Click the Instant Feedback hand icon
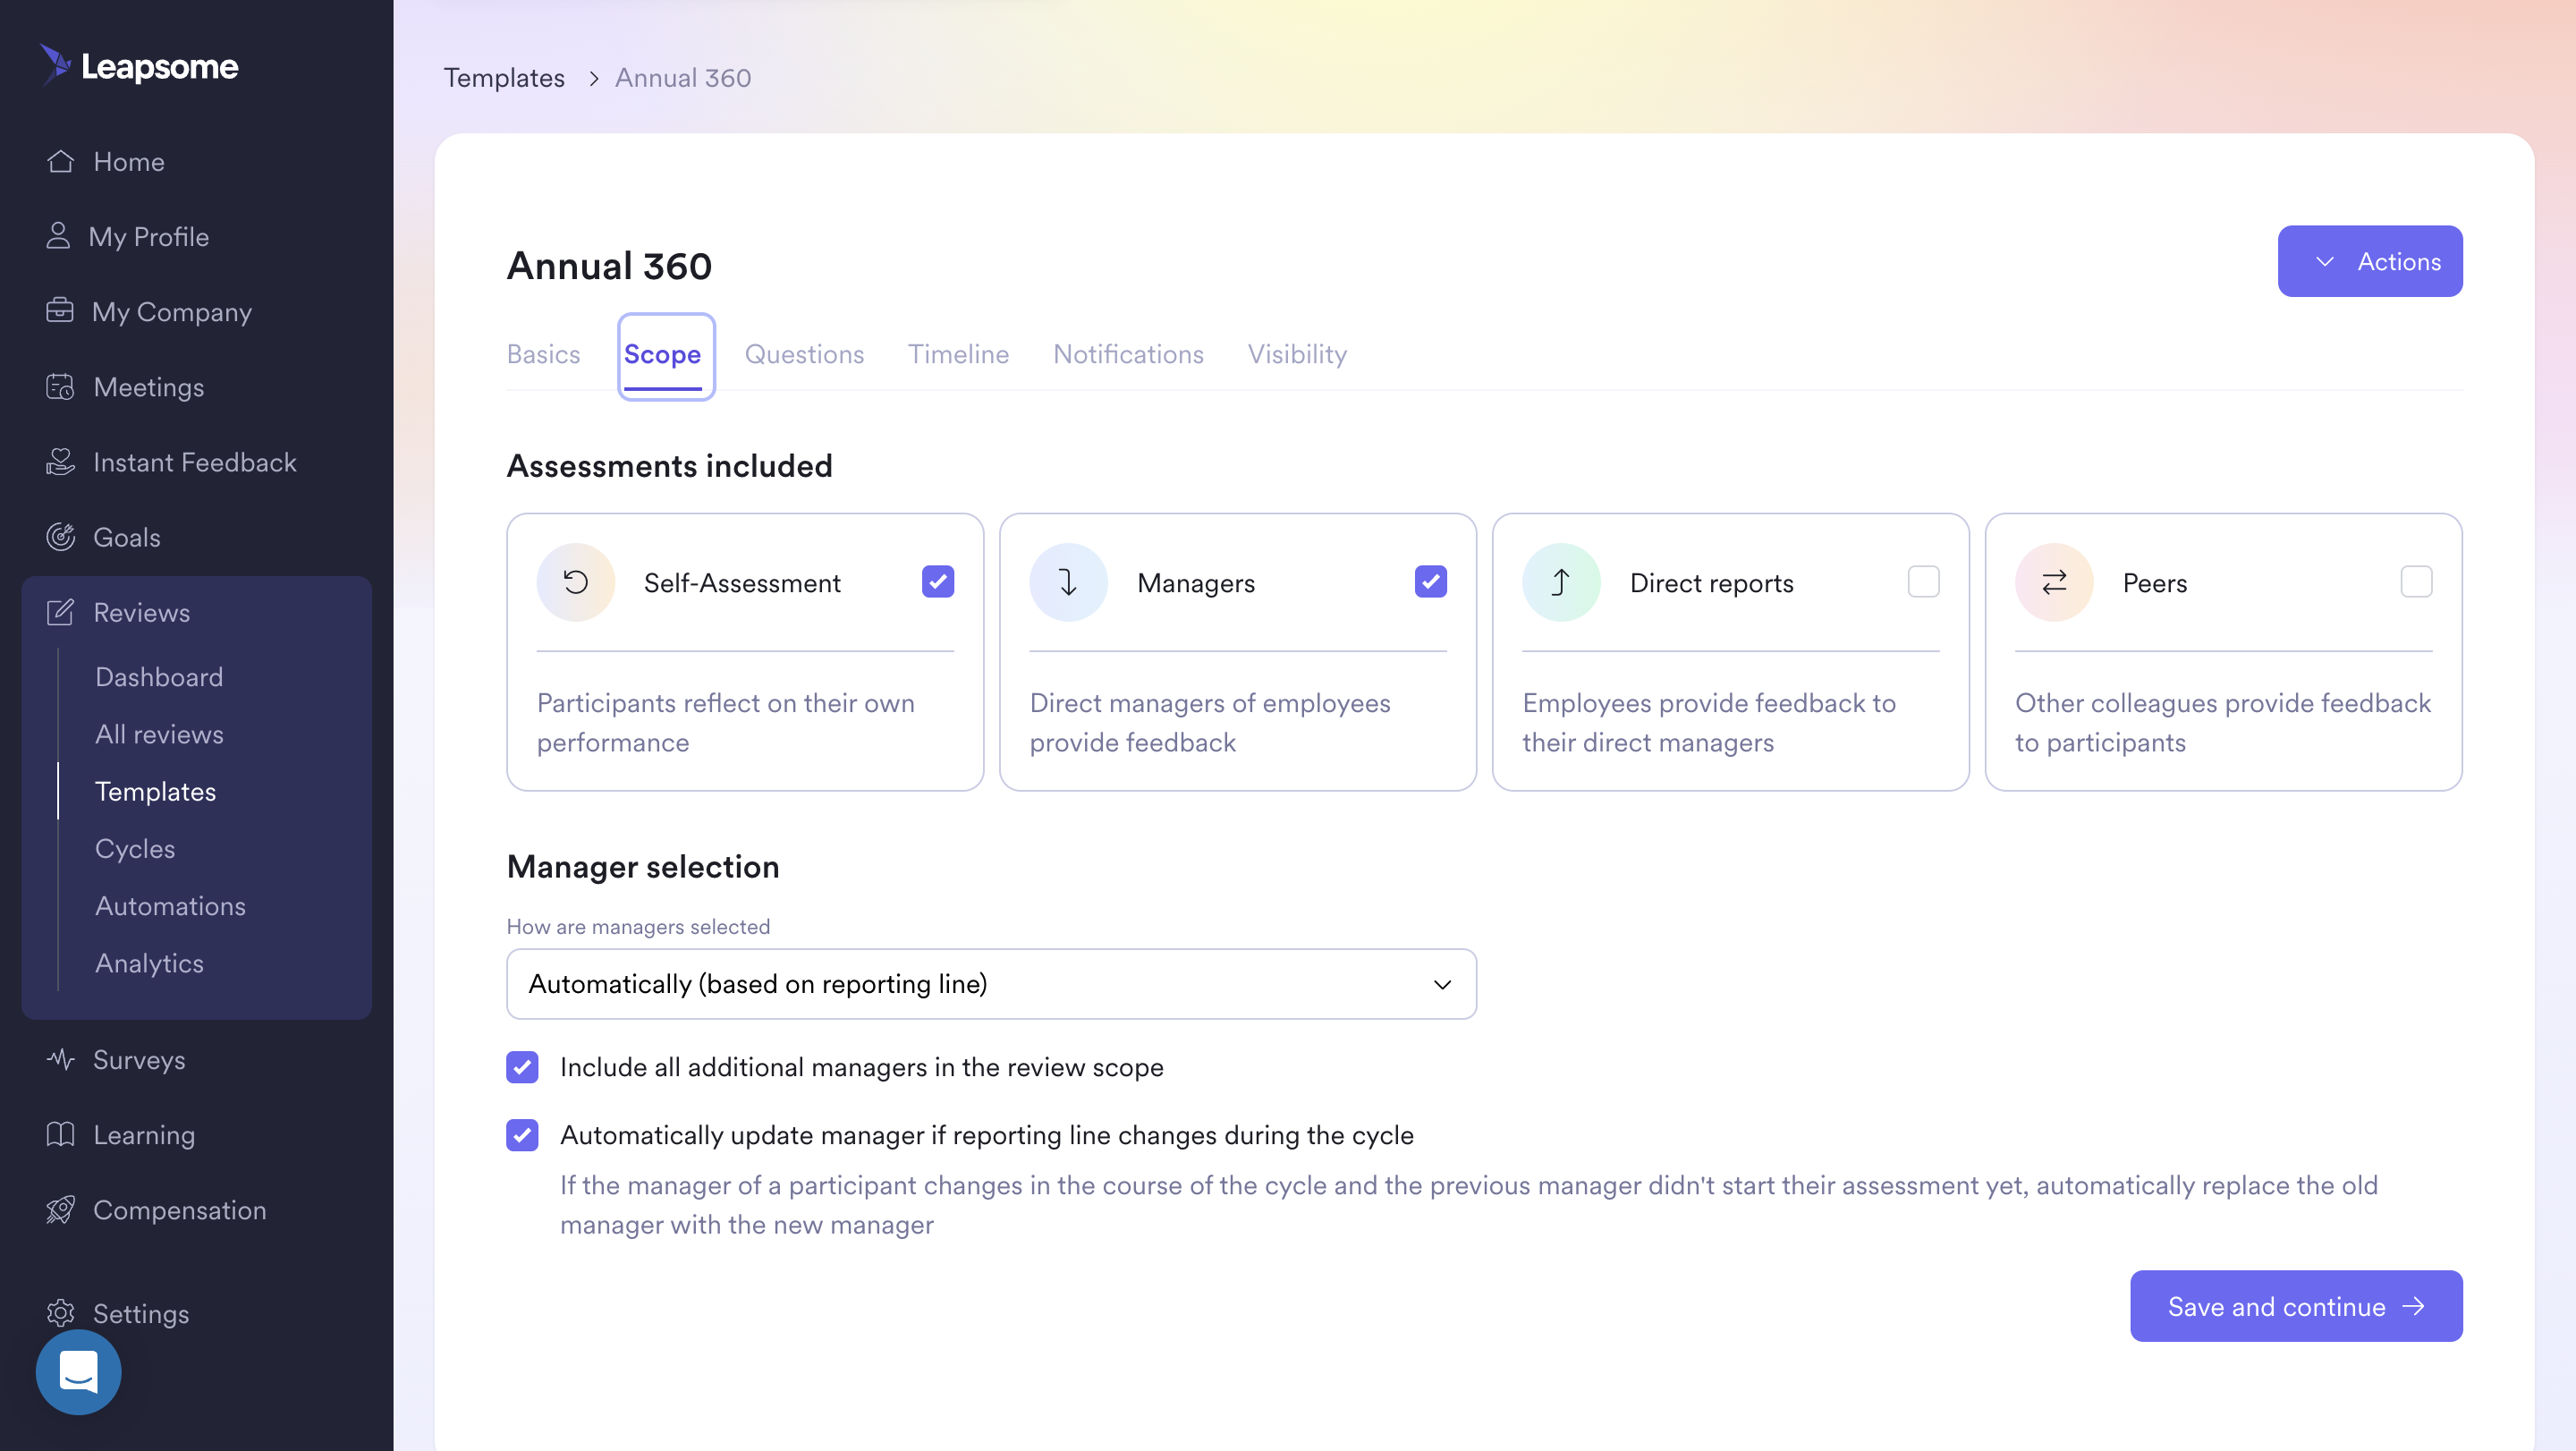 point(60,461)
